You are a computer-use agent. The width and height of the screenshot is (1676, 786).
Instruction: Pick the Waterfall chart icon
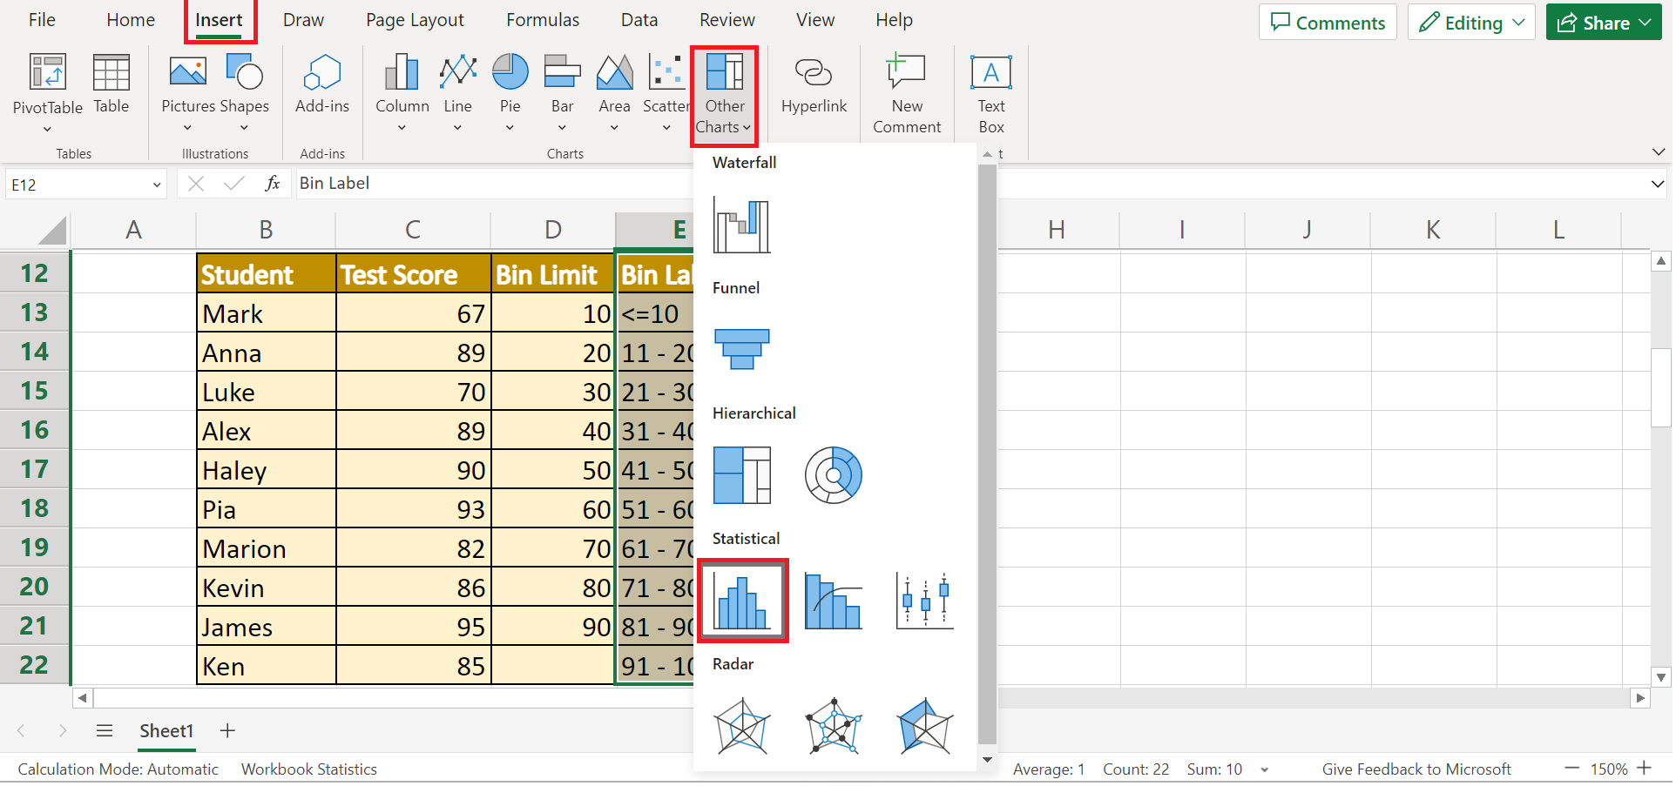click(741, 225)
